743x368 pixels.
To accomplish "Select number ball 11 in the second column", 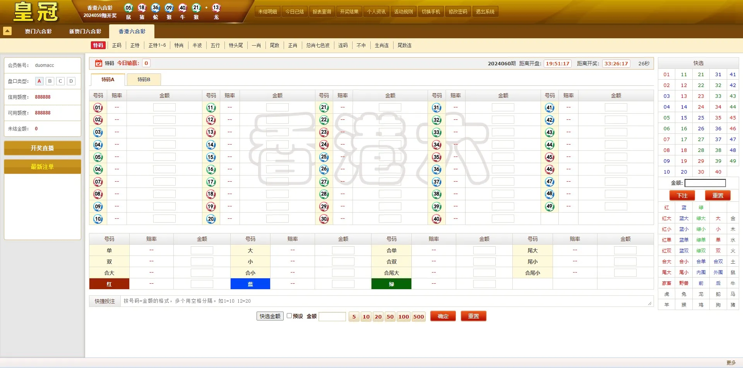I will coord(211,107).
